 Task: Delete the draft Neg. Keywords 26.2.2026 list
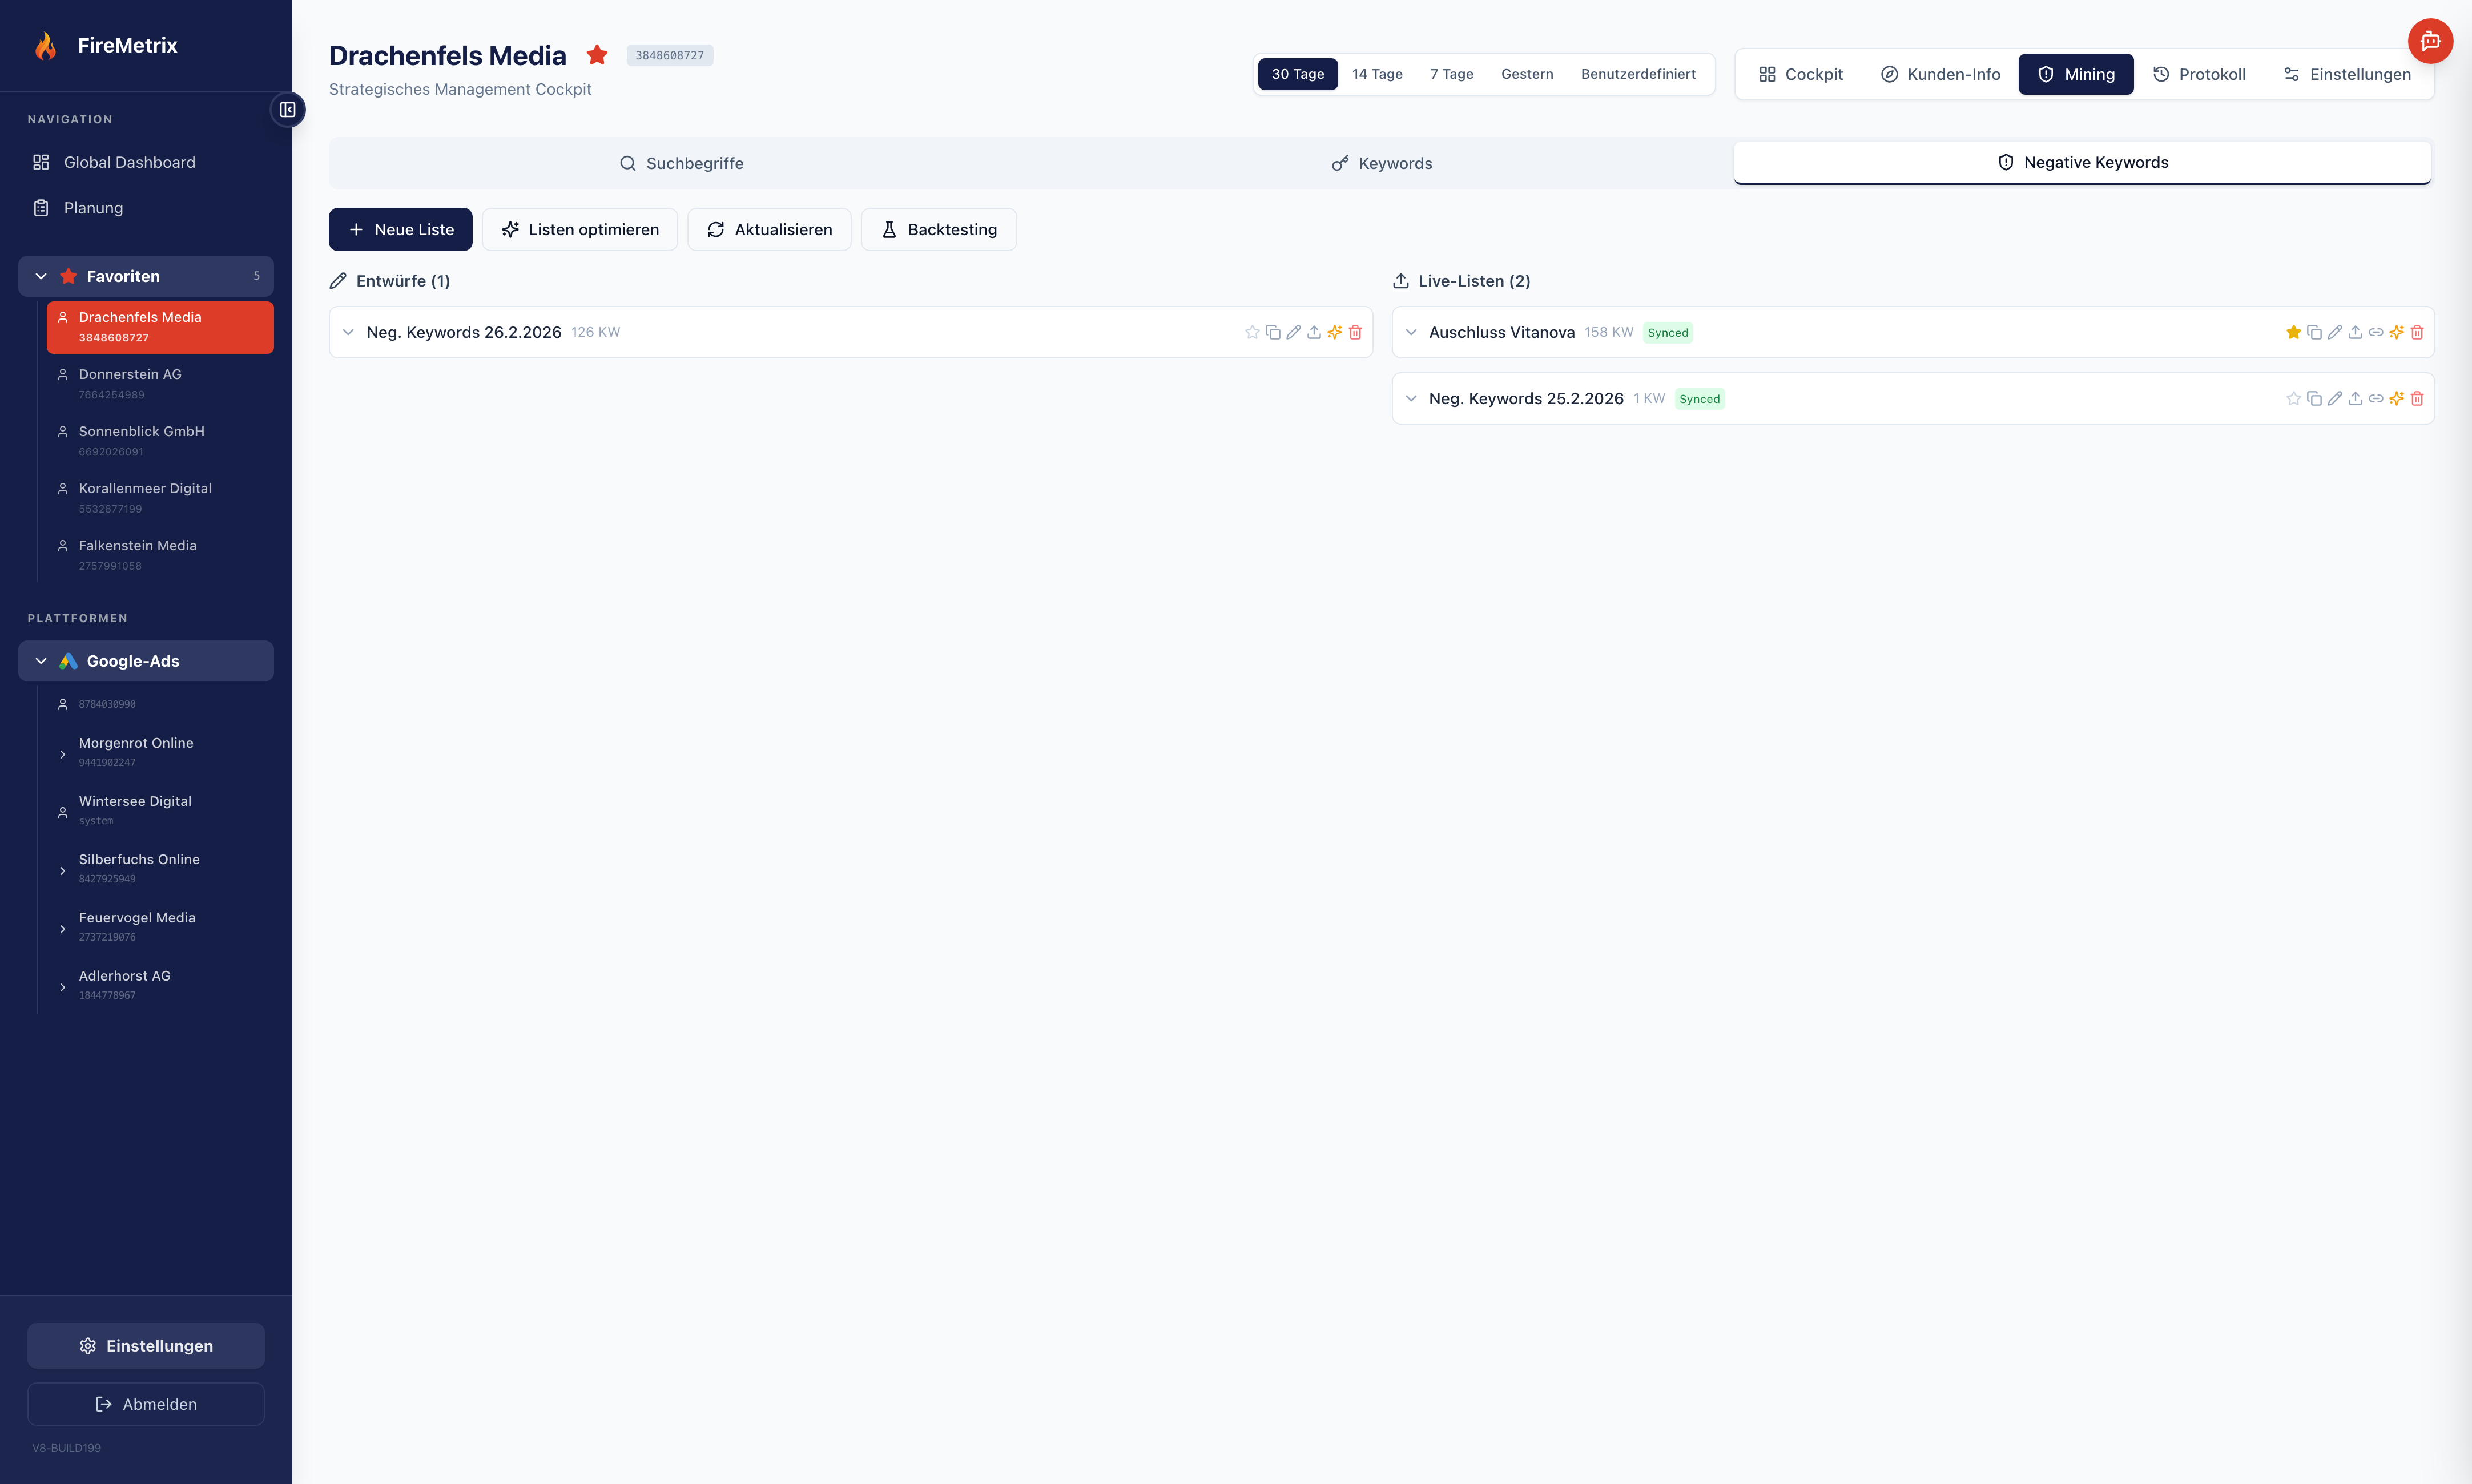coord(1356,331)
